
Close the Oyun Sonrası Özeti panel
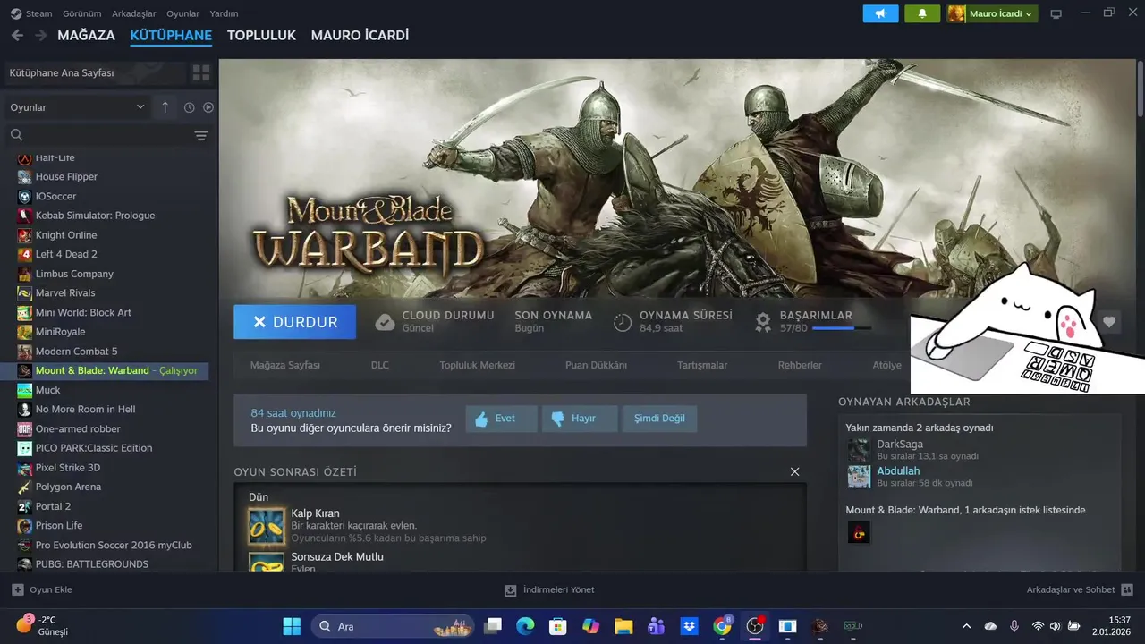tap(794, 471)
